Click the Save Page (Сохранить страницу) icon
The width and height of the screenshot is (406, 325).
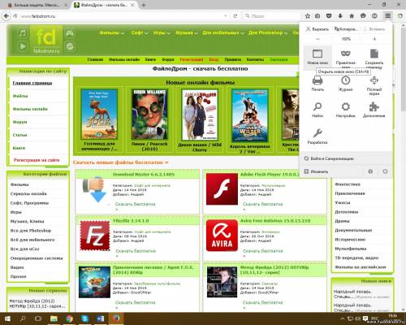[x=374, y=54]
